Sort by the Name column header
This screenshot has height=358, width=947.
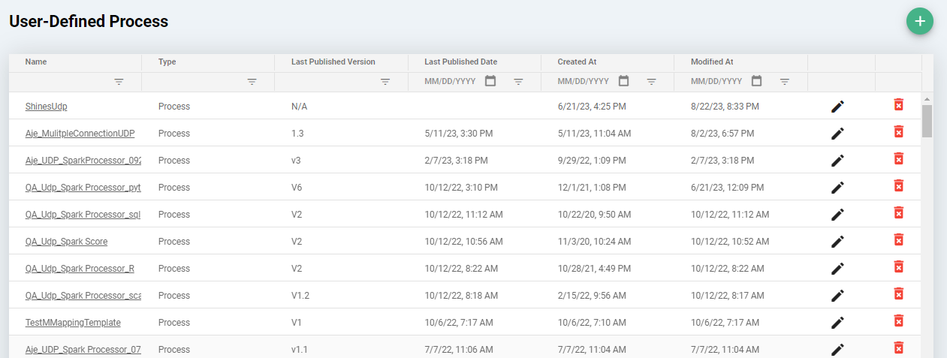36,62
